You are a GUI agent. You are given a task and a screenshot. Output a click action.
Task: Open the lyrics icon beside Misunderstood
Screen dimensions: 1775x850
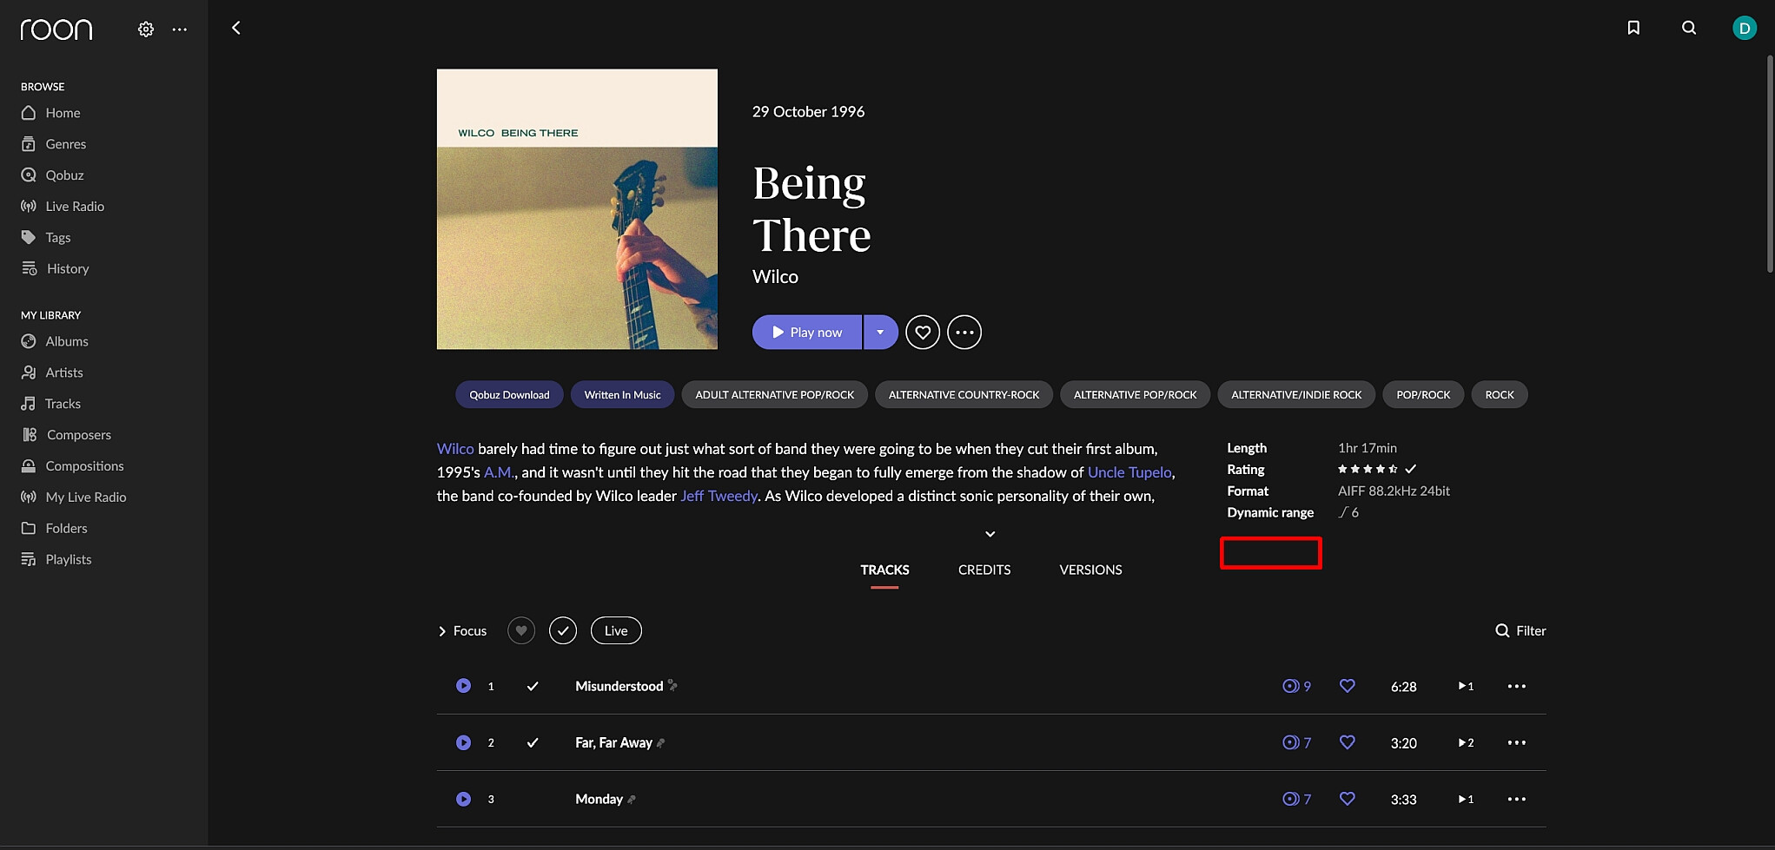pyautogui.click(x=672, y=686)
